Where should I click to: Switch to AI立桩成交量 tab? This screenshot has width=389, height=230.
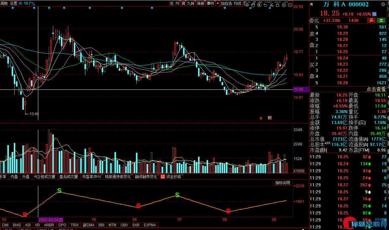(44, 177)
